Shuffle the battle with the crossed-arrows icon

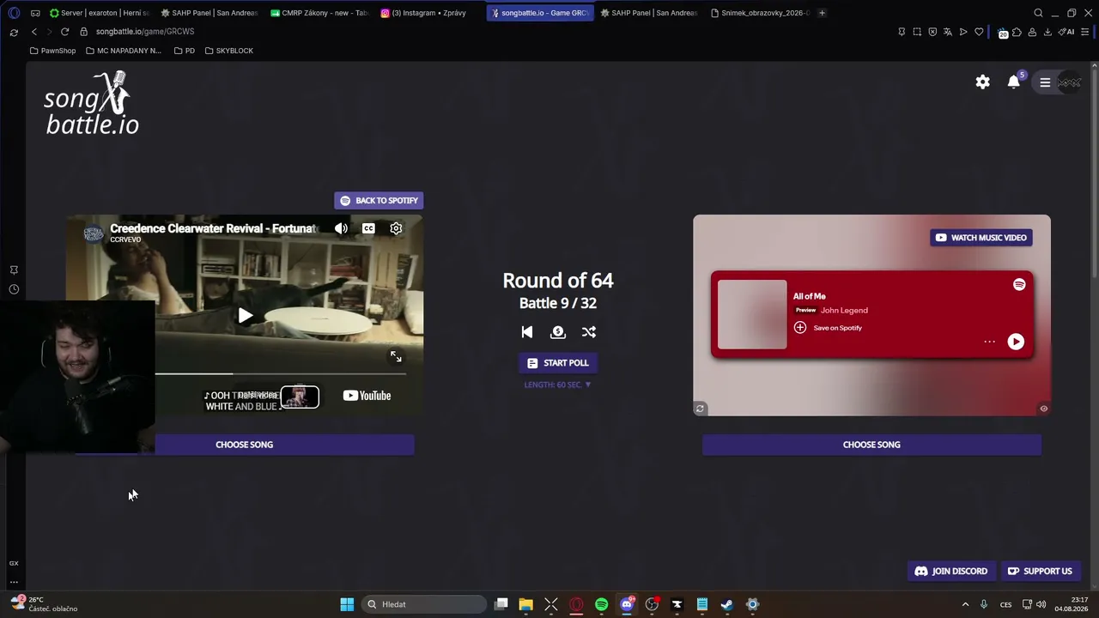click(x=589, y=332)
